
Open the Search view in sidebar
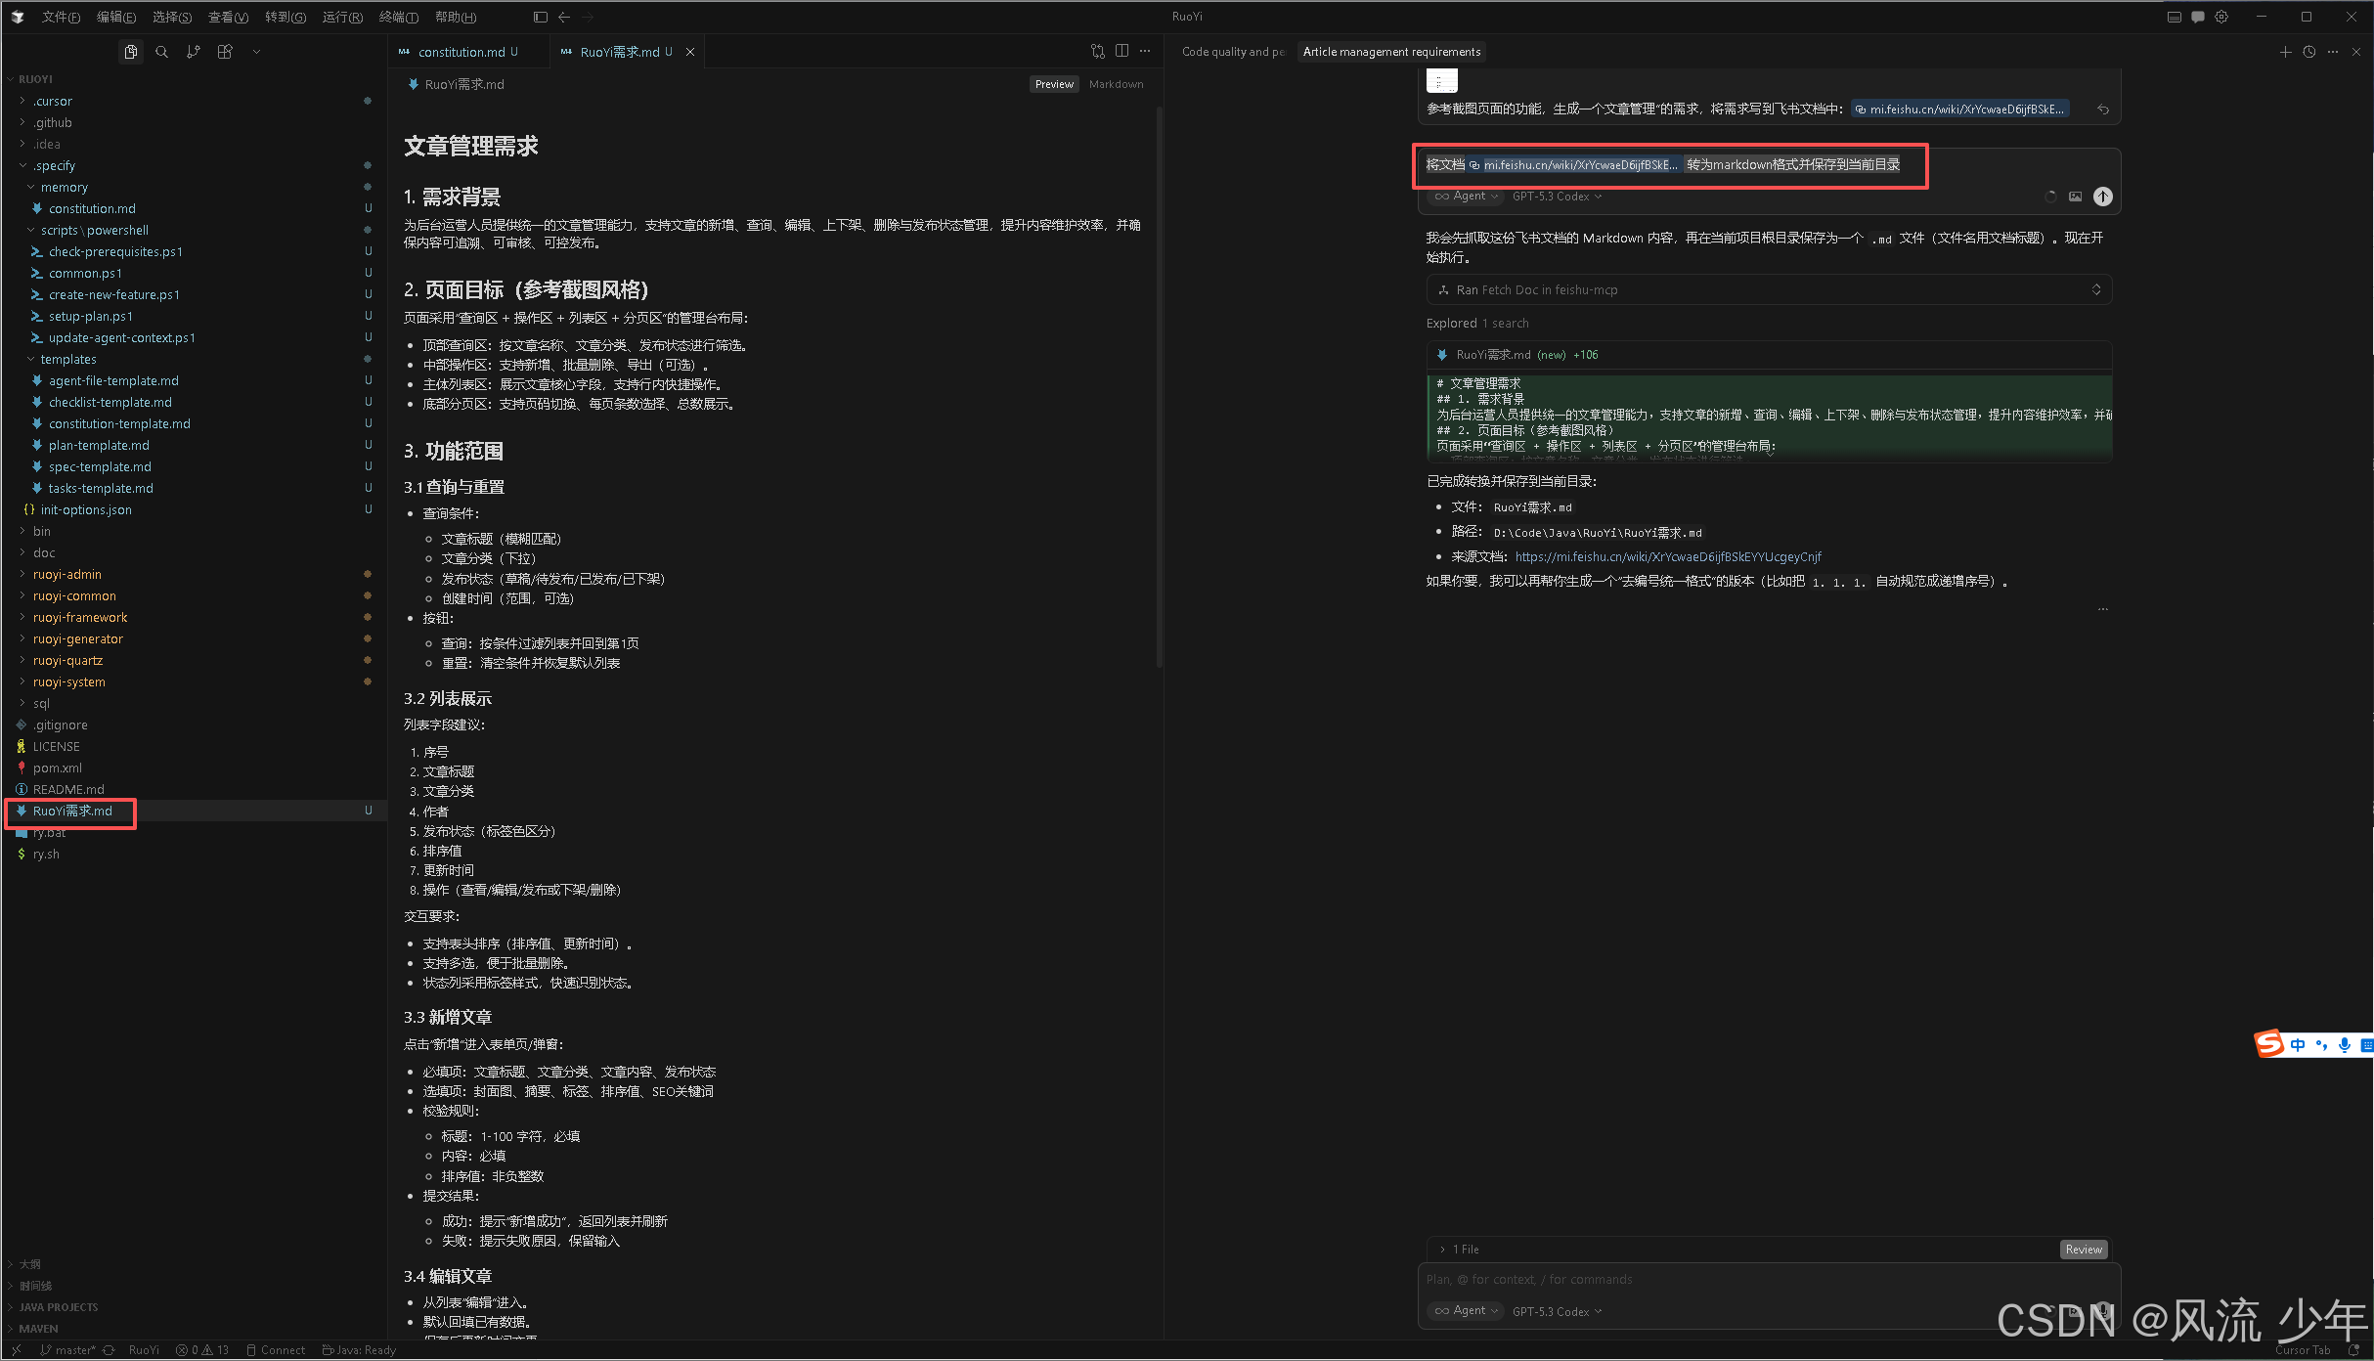click(162, 52)
